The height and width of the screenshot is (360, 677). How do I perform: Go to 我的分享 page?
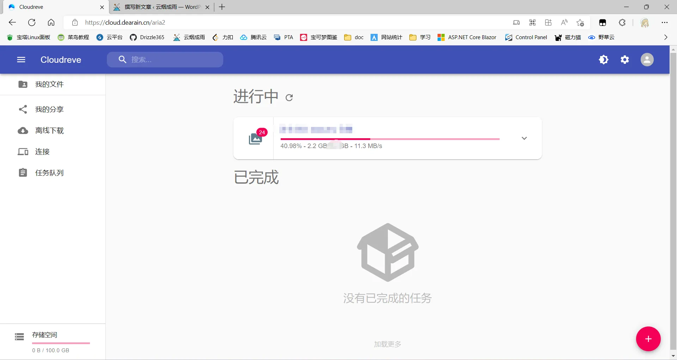point(49,109)
